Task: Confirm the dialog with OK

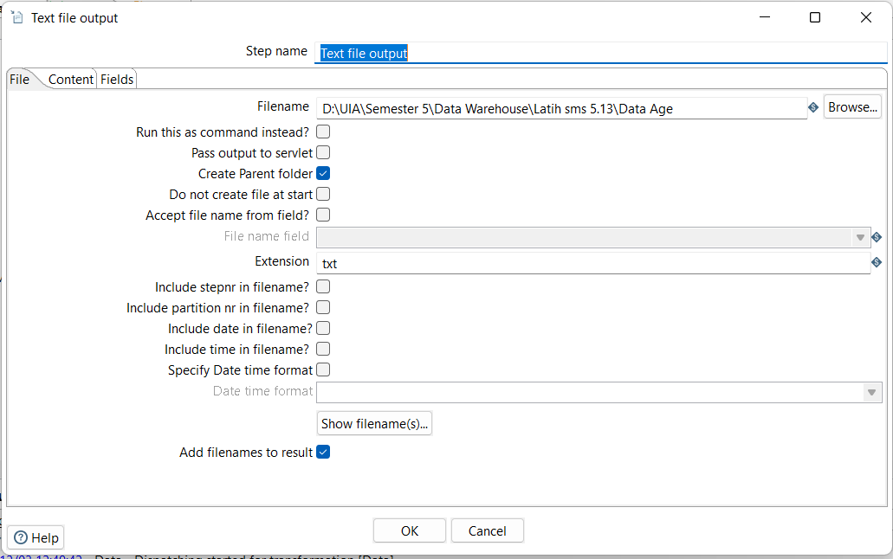Action: (410, 530)
